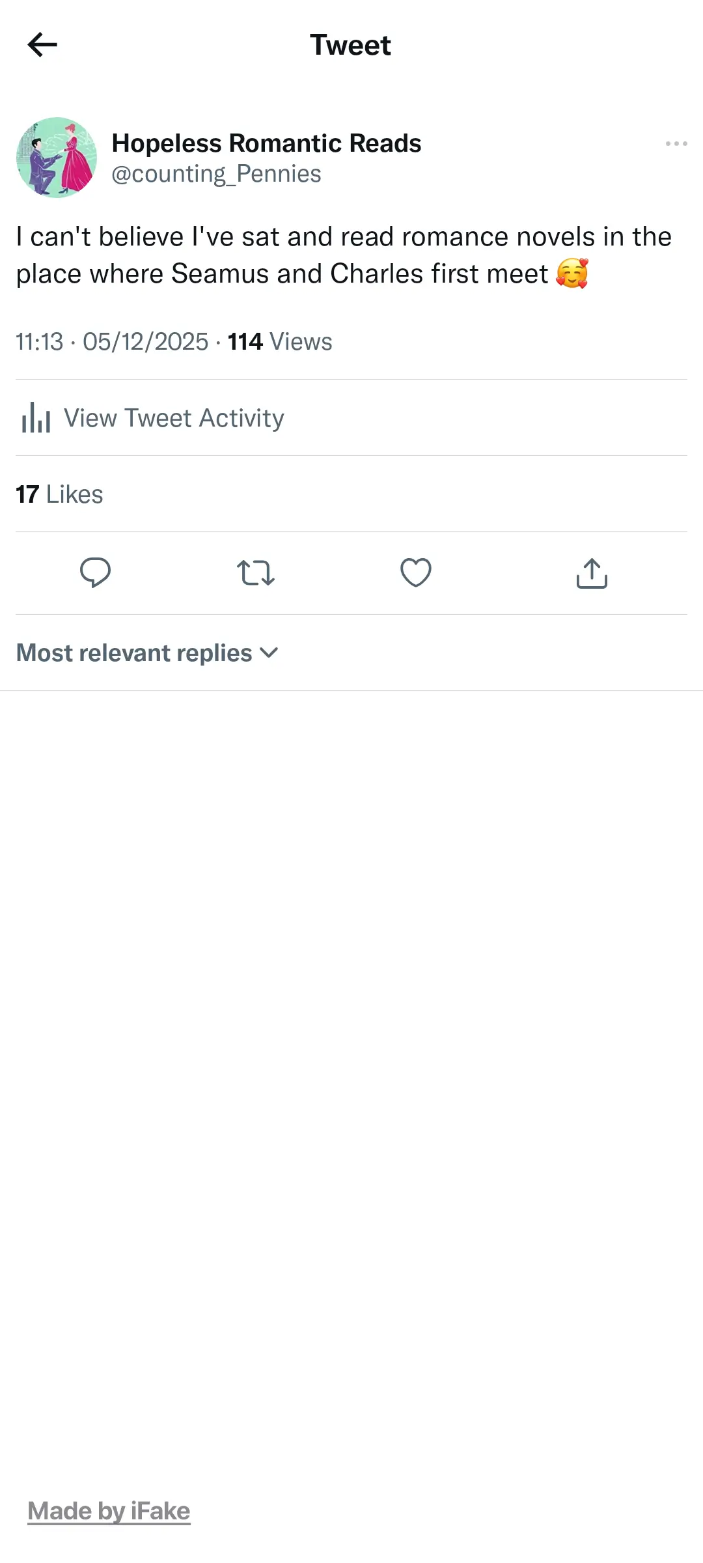Click the bar chart analytics icon
703x1563 pixels.
[36, 417]
